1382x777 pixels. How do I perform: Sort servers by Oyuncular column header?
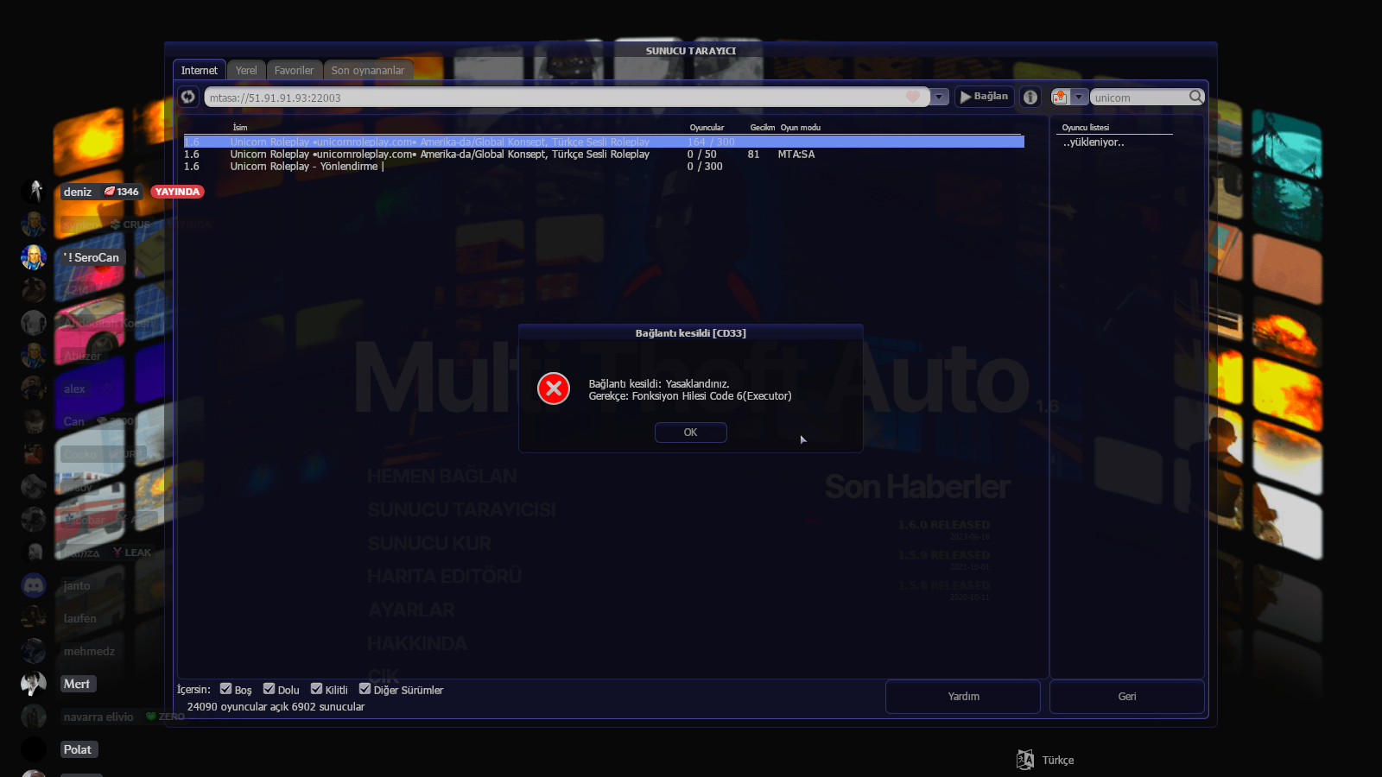[707, 128]
